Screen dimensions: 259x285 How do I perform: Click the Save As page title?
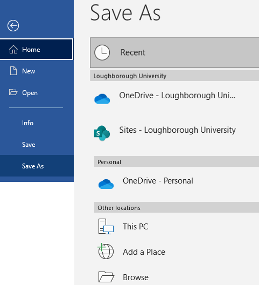(125, 13)
